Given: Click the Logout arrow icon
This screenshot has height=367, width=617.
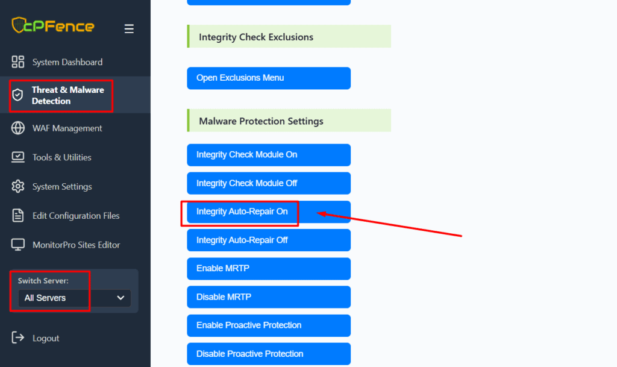Looking at the screenshot, I should point(18,338).
